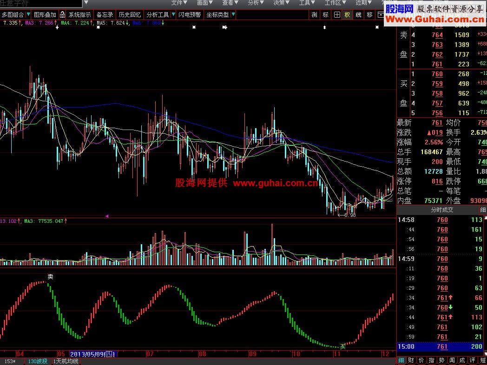Screen dimensions: 487x365
Task: Start 历史回忆 history replay
Action: pos(130,14)
